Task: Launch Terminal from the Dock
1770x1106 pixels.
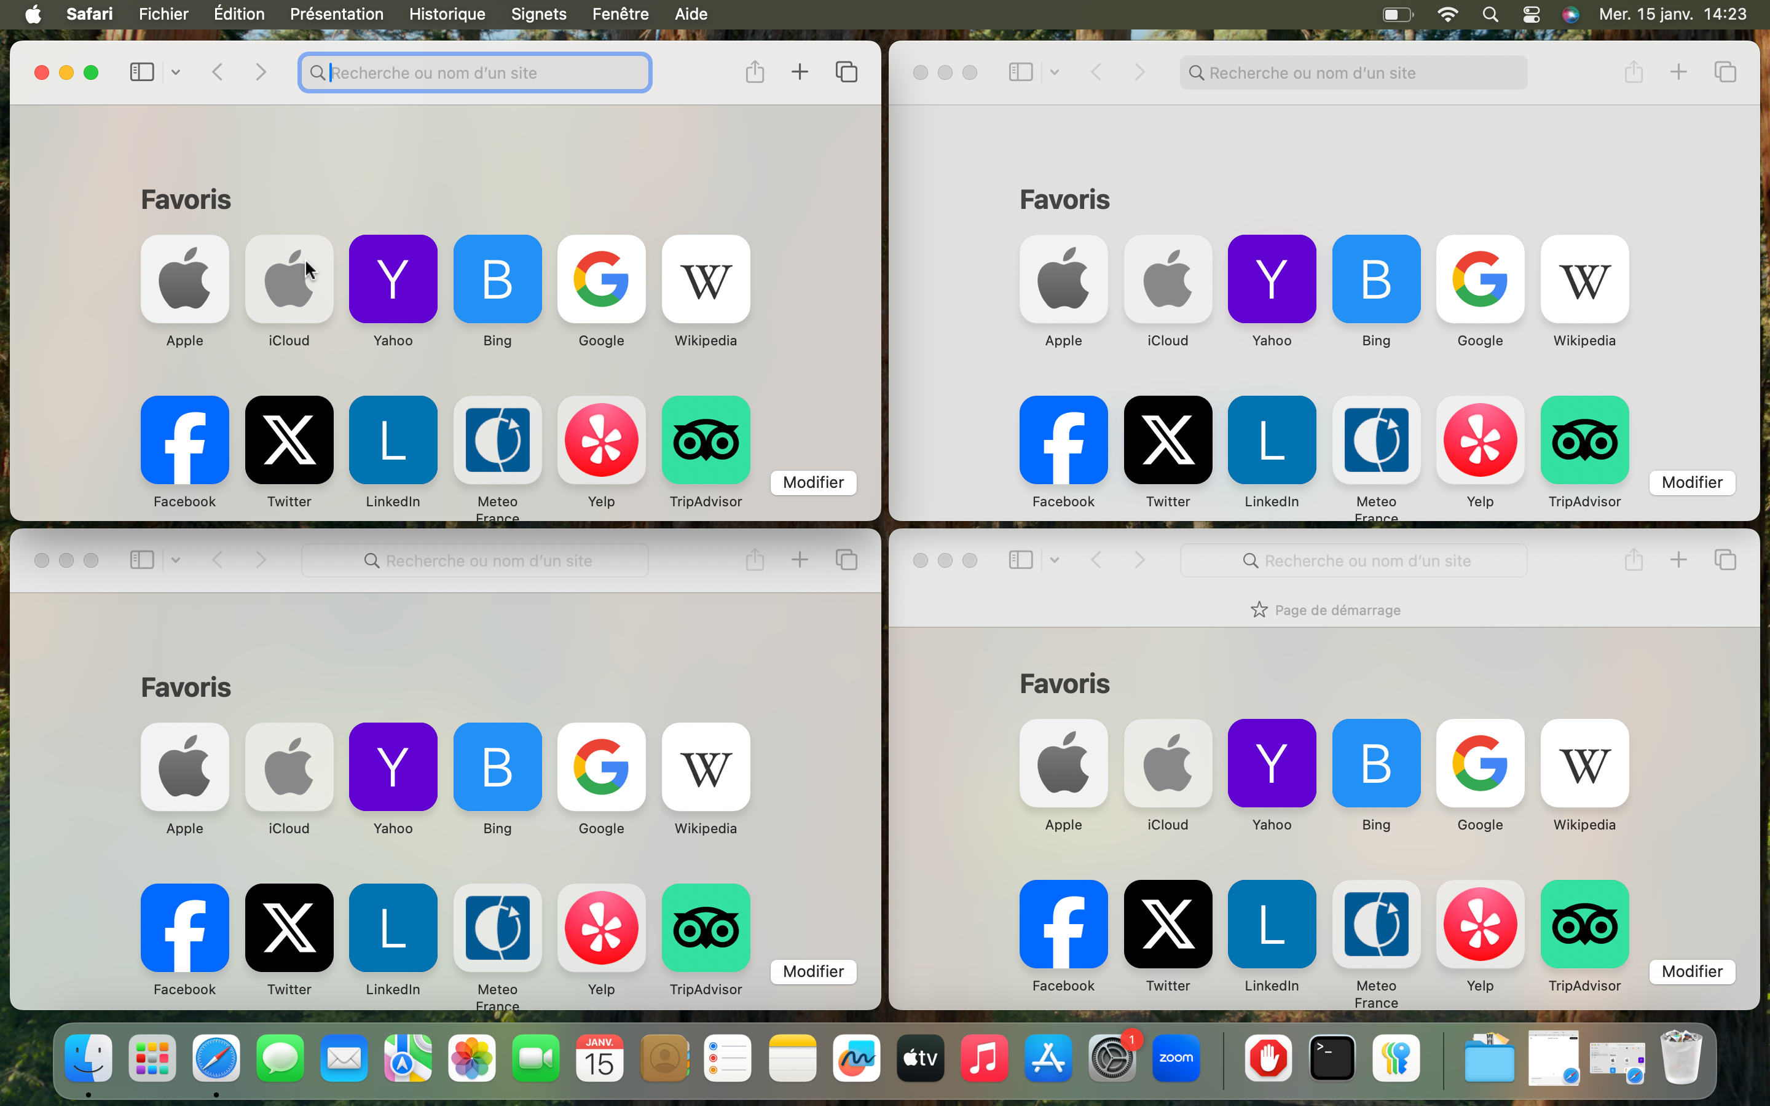Action: point(1331,1057)
